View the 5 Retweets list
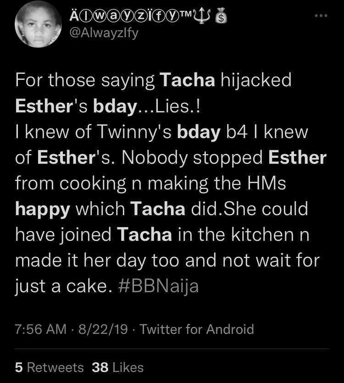Viewport: 344px width, 383px height. pyautogui.click(x=50, y=367)
